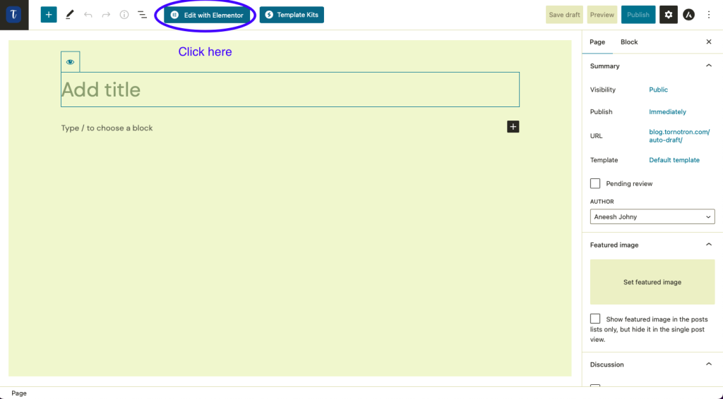Select the Tools pencil icon
Viewport: 723px width, 399px height.
(69, 15)
